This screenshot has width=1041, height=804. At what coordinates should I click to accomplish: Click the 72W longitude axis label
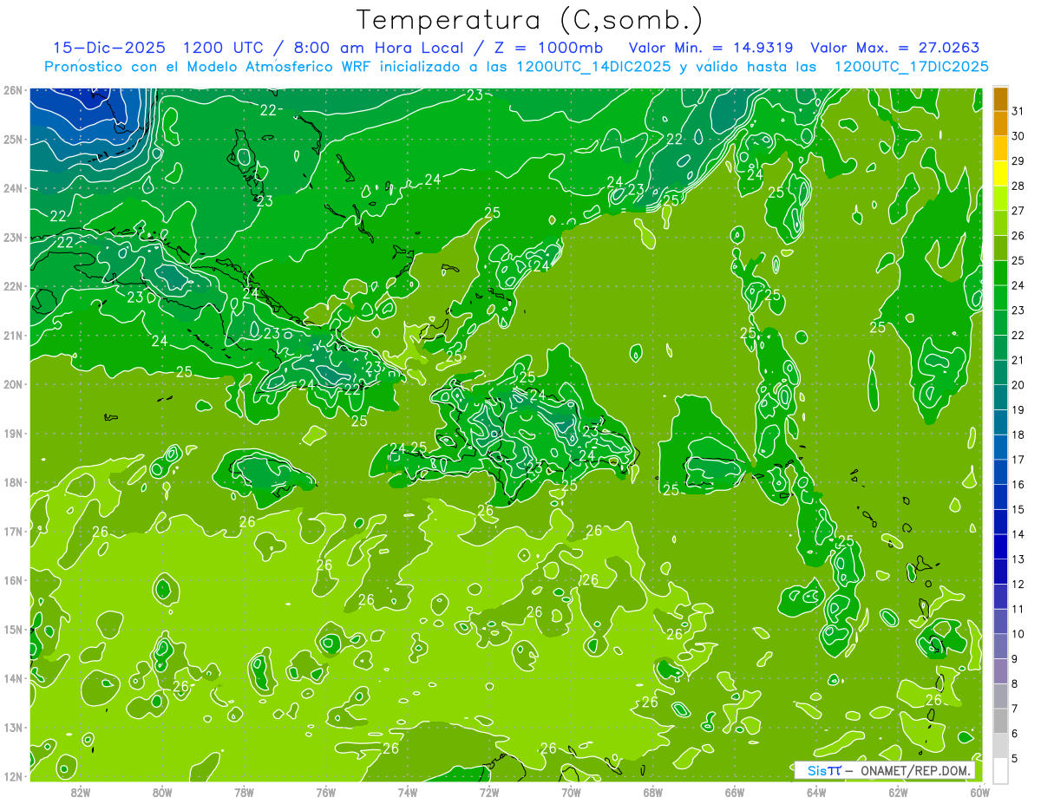click(x=489, y=792)
